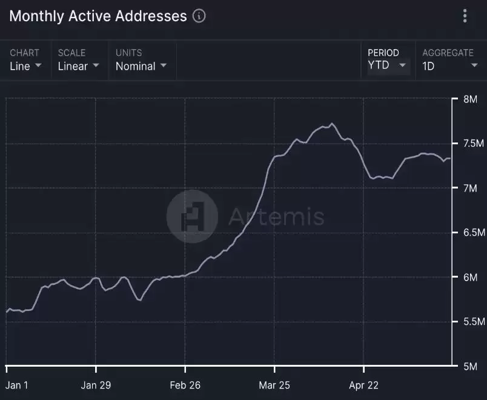
Task: Click the 7.5M y-axis tick label
Action: [473, 144]
